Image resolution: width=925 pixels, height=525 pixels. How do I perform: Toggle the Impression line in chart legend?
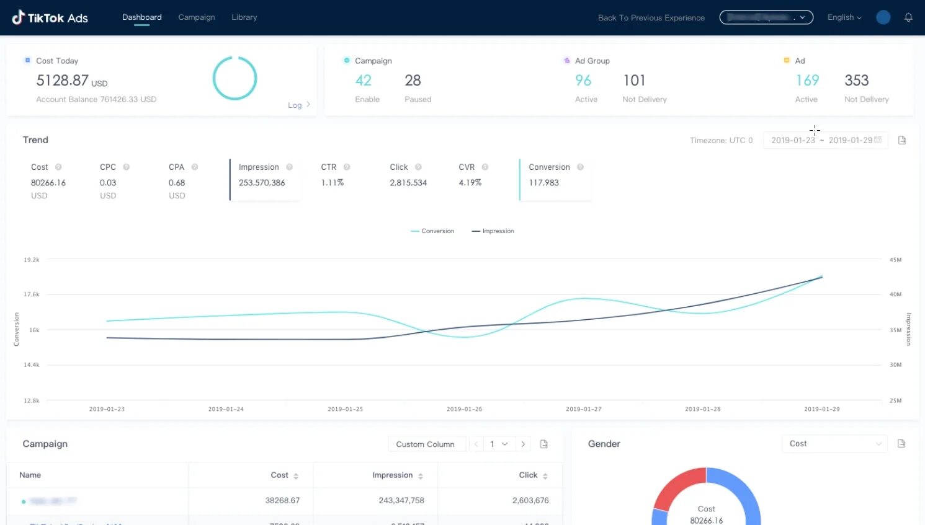tap(493, 231)
